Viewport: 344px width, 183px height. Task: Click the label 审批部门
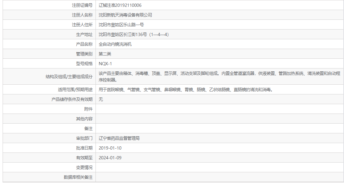coord(84,138)
